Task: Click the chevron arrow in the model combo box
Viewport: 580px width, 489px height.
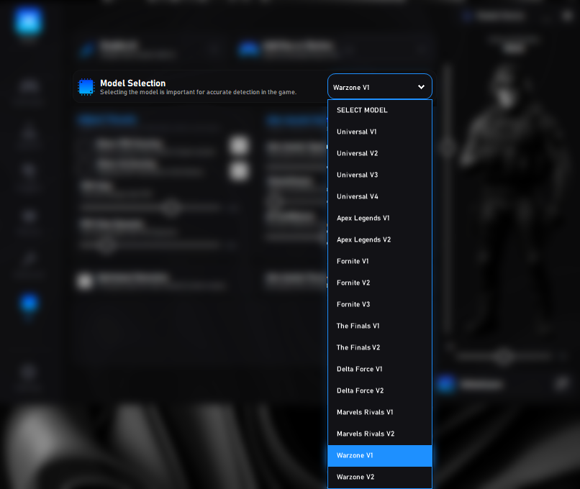Action: click(421, 87)
